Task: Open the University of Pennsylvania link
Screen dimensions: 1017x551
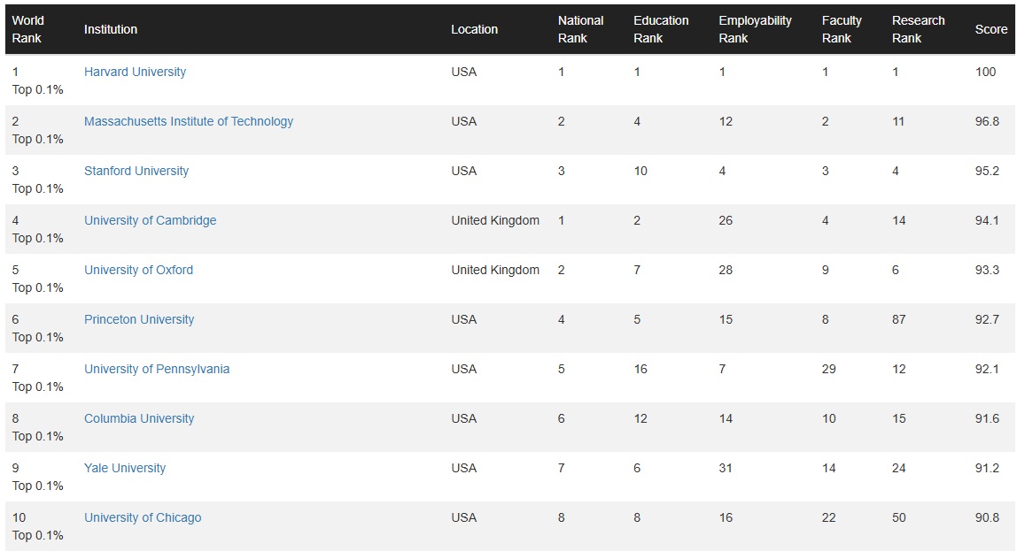Action: click(x=157, y=369)
